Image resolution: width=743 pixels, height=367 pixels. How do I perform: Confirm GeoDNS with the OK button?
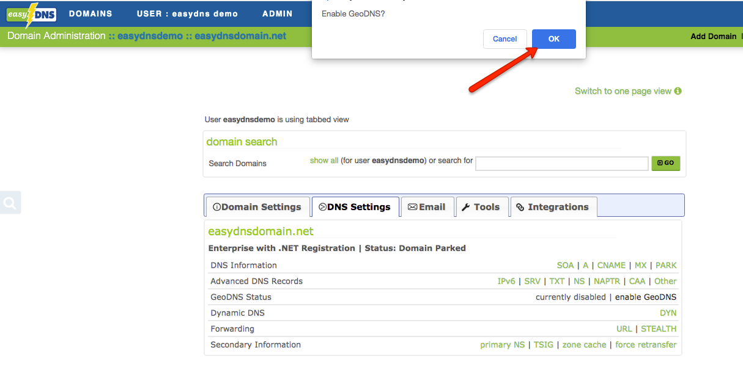(553, 38)
